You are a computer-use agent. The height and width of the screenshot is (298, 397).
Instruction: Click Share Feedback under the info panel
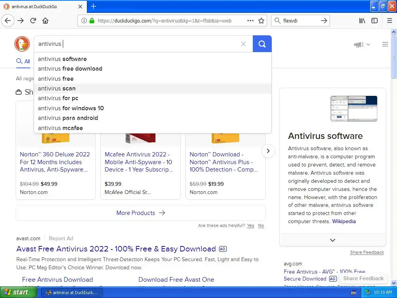click(367, 252)
